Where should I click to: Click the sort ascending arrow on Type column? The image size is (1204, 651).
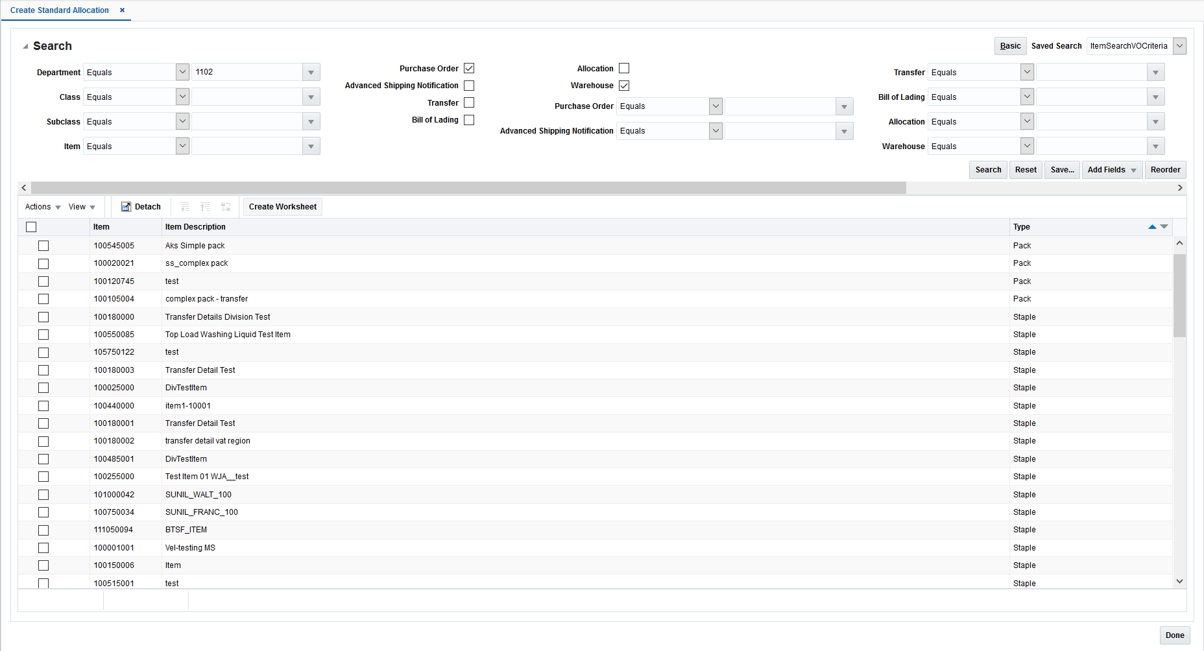click(1152, 227)
